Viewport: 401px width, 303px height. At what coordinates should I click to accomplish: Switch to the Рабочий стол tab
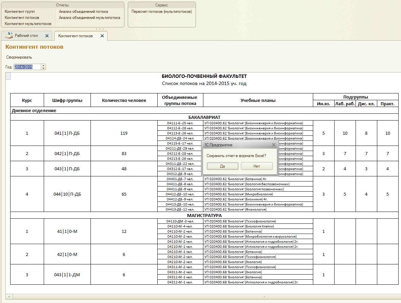coord(26,36)
